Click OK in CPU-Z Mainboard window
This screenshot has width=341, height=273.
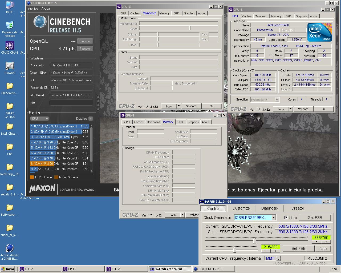pos(212,106)
